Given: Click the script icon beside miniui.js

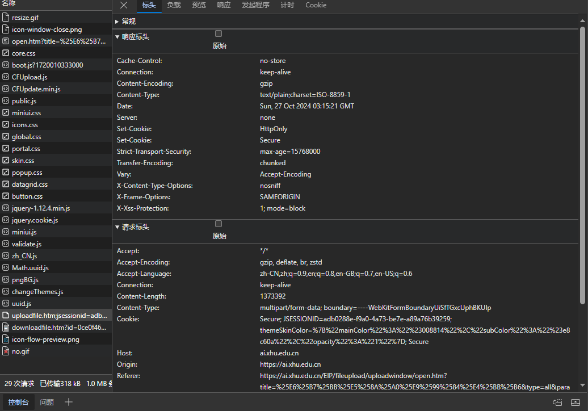Looking at the screenshot, I should click(6, 232).
